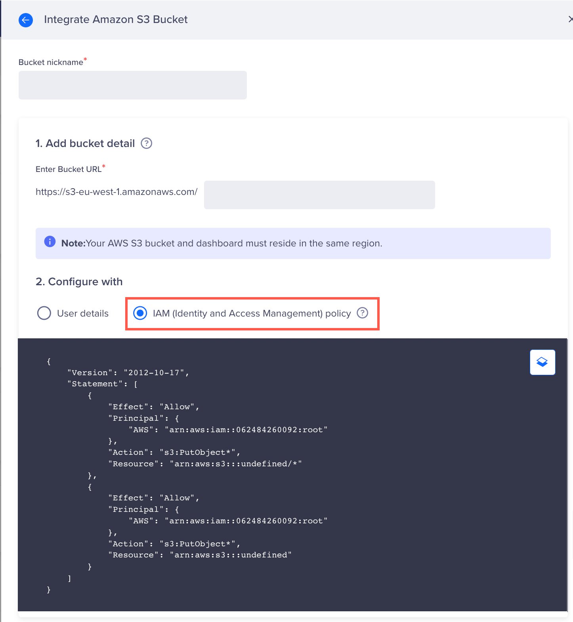This screenshot has width=573, height=622.
Task: Click the Integrate Amazon S3 Bucket title
Action: 116,19
